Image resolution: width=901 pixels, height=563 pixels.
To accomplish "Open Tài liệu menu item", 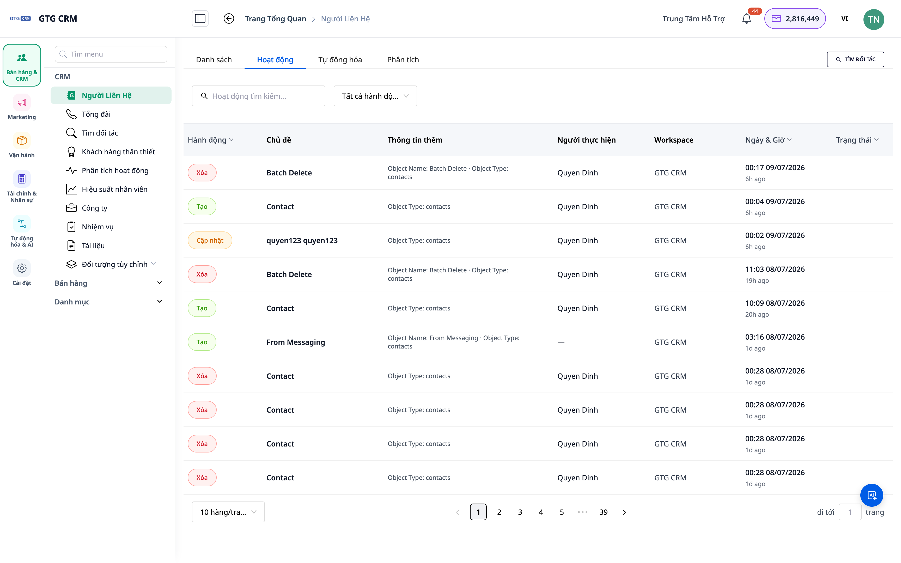I will pyautogui.click(x=111, y=245).
